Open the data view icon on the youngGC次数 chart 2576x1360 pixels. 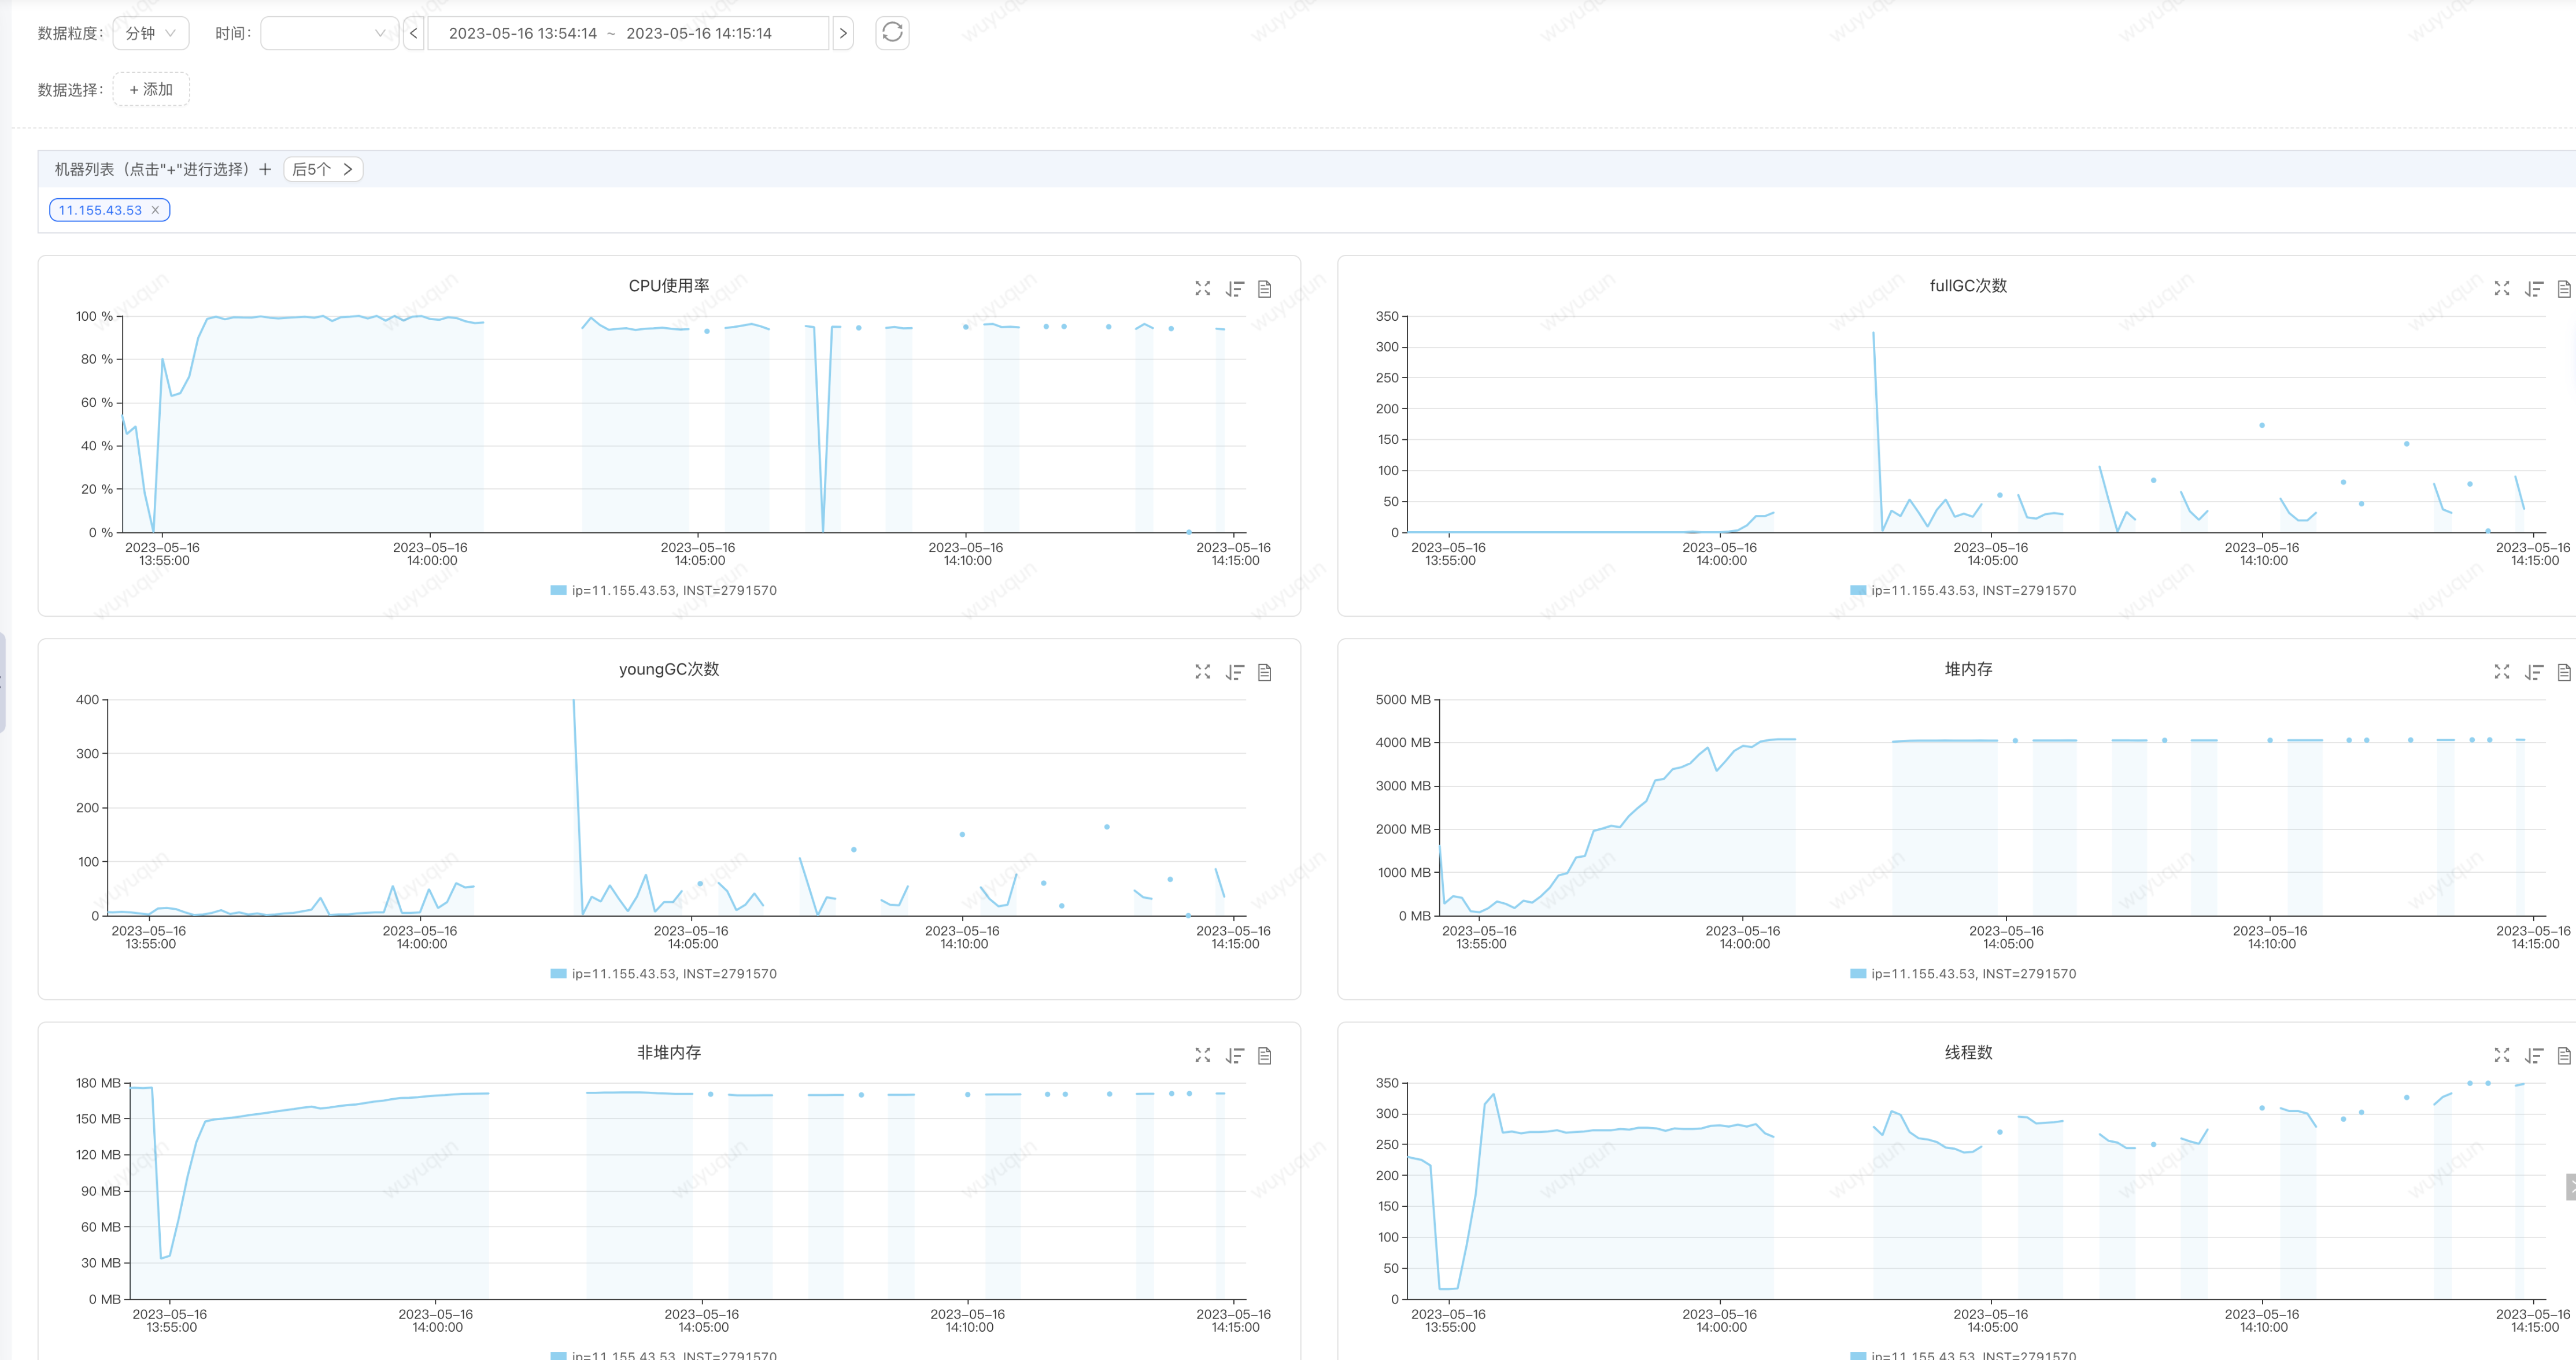click(1264, 673)
